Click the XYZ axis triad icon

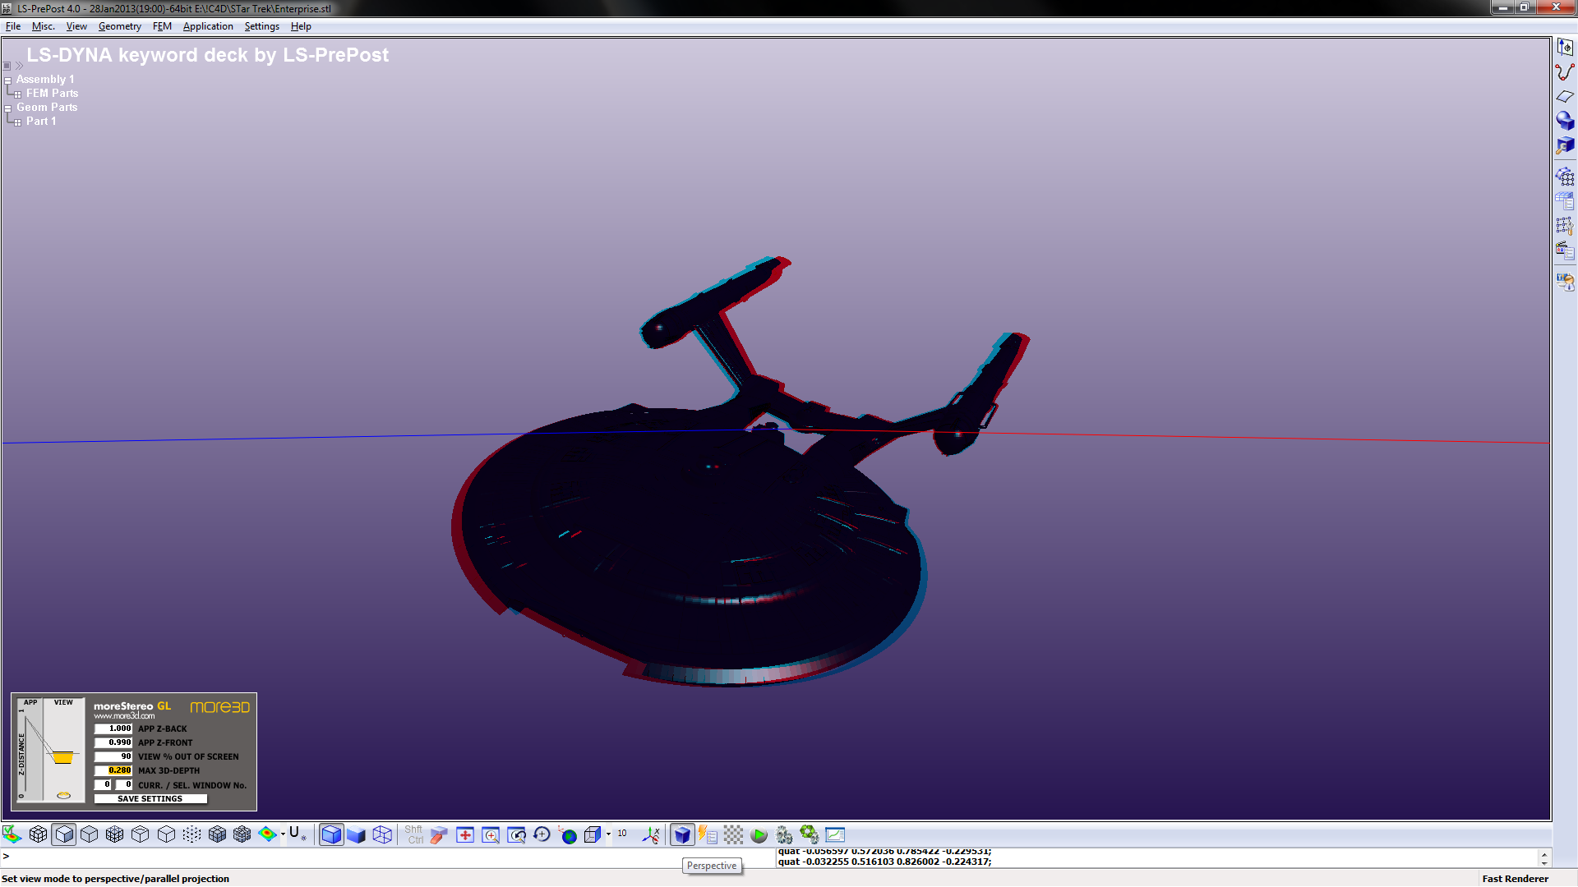pos(651,834)
